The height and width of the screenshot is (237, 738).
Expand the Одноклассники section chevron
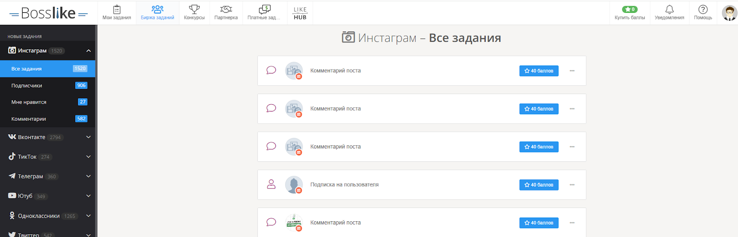89,216
